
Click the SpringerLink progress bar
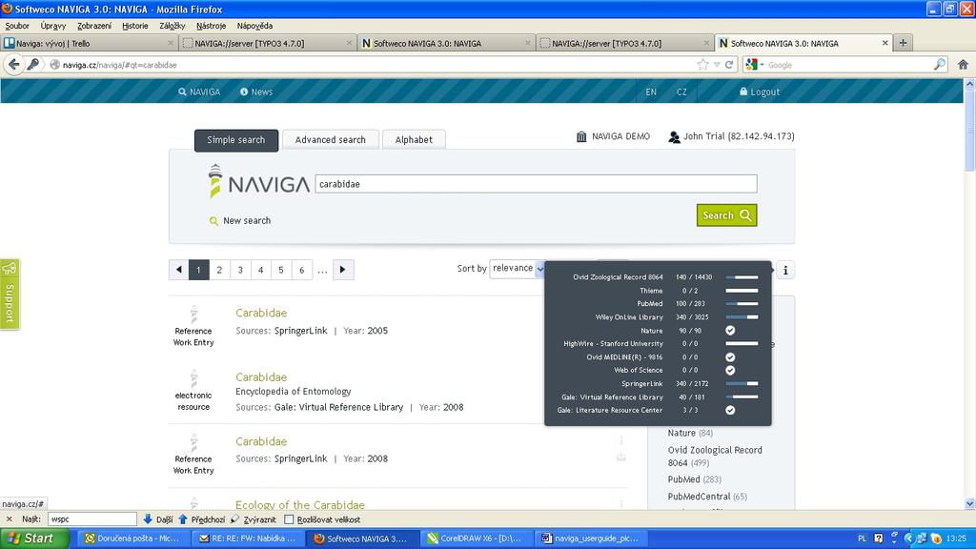pos(742,383)
